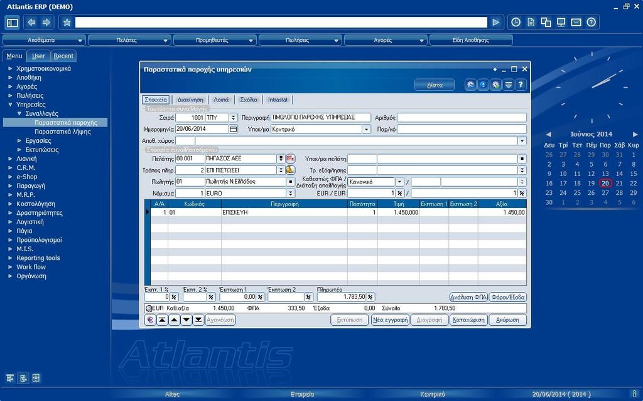This screenshot has width=643, height=401.
Task: Click the Ακύρωση button
Action: pos(507,320)
